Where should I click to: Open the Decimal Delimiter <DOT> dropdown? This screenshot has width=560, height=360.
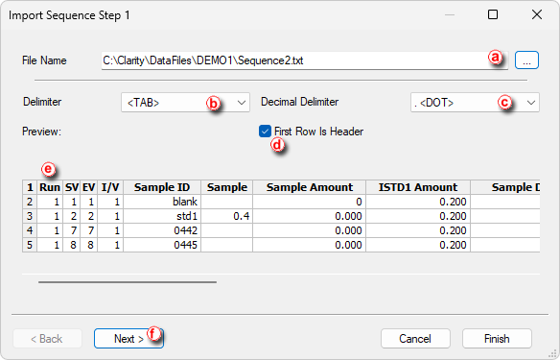click(x=475, y=103)
